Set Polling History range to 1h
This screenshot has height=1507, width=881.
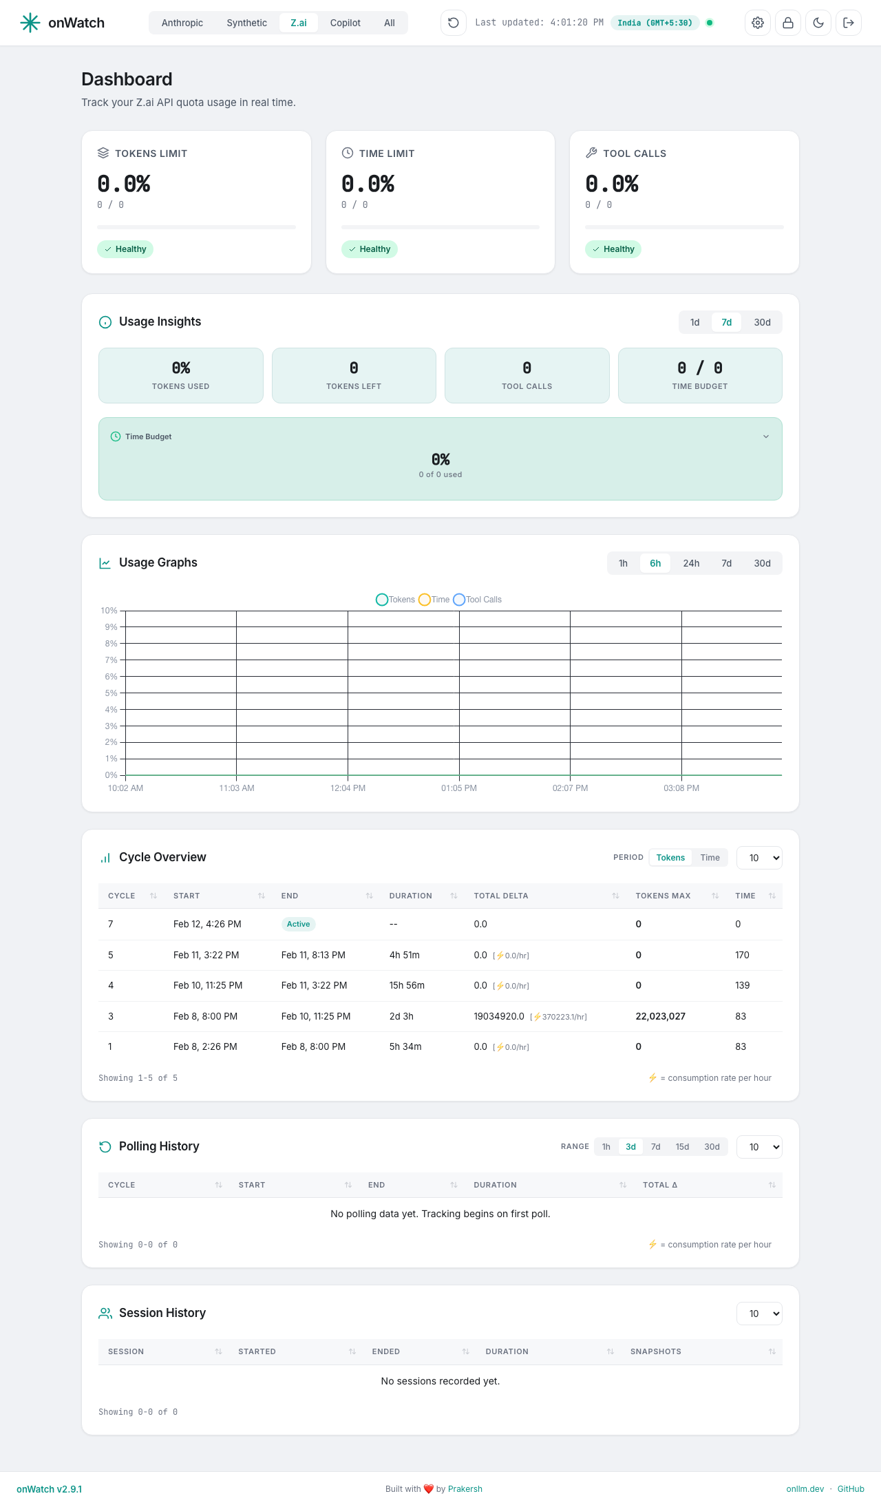(606, 1147)
